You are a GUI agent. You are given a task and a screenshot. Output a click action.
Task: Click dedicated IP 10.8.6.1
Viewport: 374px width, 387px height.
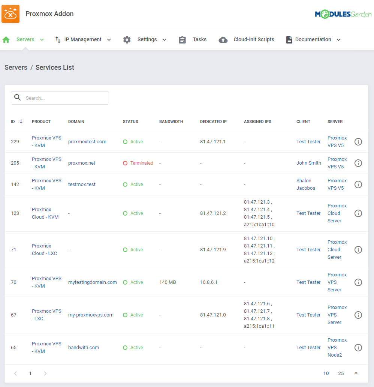[x=209, y=282]
